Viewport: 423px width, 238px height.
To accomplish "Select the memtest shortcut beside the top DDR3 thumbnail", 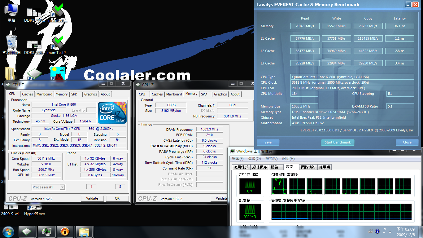I will coord(58,12).
